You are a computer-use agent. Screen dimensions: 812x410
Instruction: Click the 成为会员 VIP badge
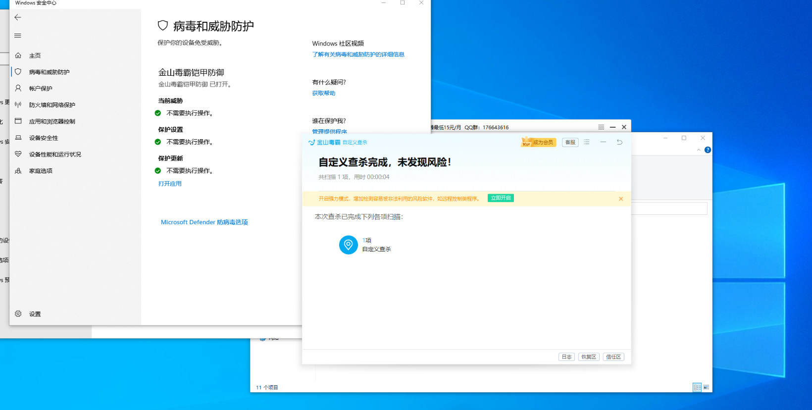pos(539,142)
